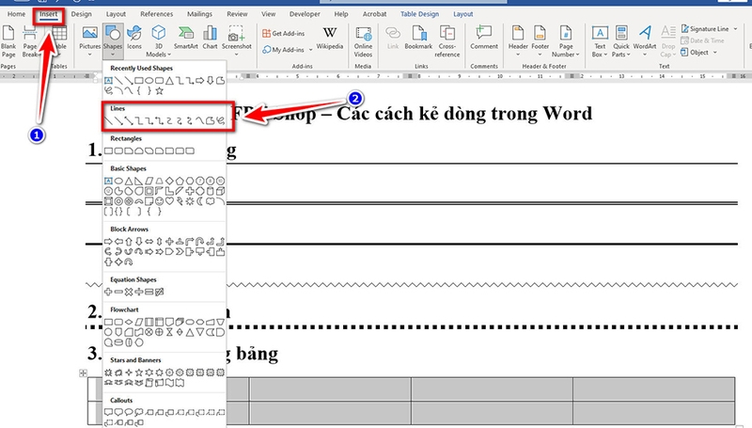Select the Right Arrow in Block Arrows
The width and height of the screenshot is (752, 428).
click(x=109, y=242)
